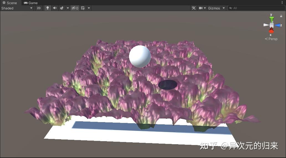Image resolution: width=286 pixels, height=158 pixels.
Task: Open component tools wrench icon
Action: [194, 8]
